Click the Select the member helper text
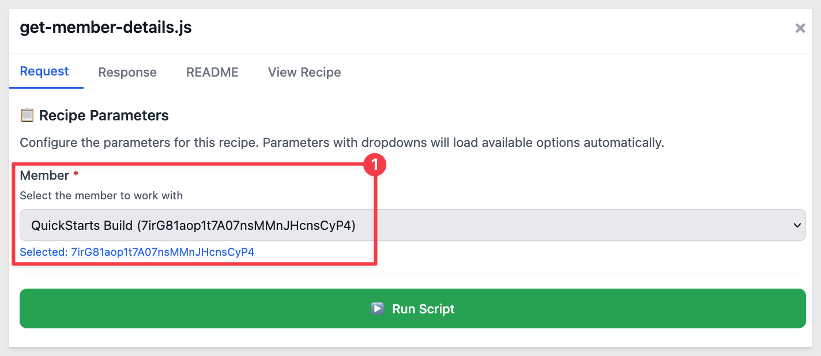Image resolution: width=821 pixels, height=356 pixels. (101, 195)
